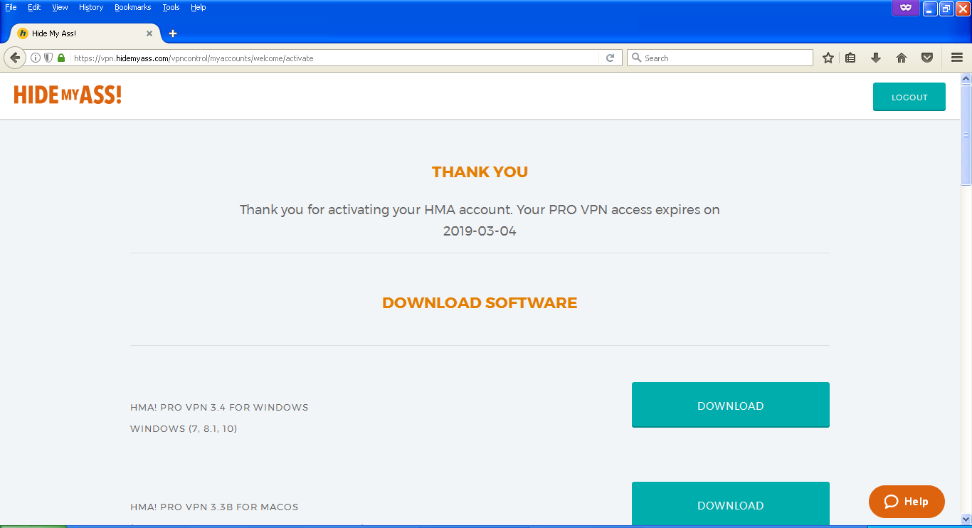Click the expiry date 2019-03-04
972x528 pixels.
pyautogui.click(x=480, y=231)
